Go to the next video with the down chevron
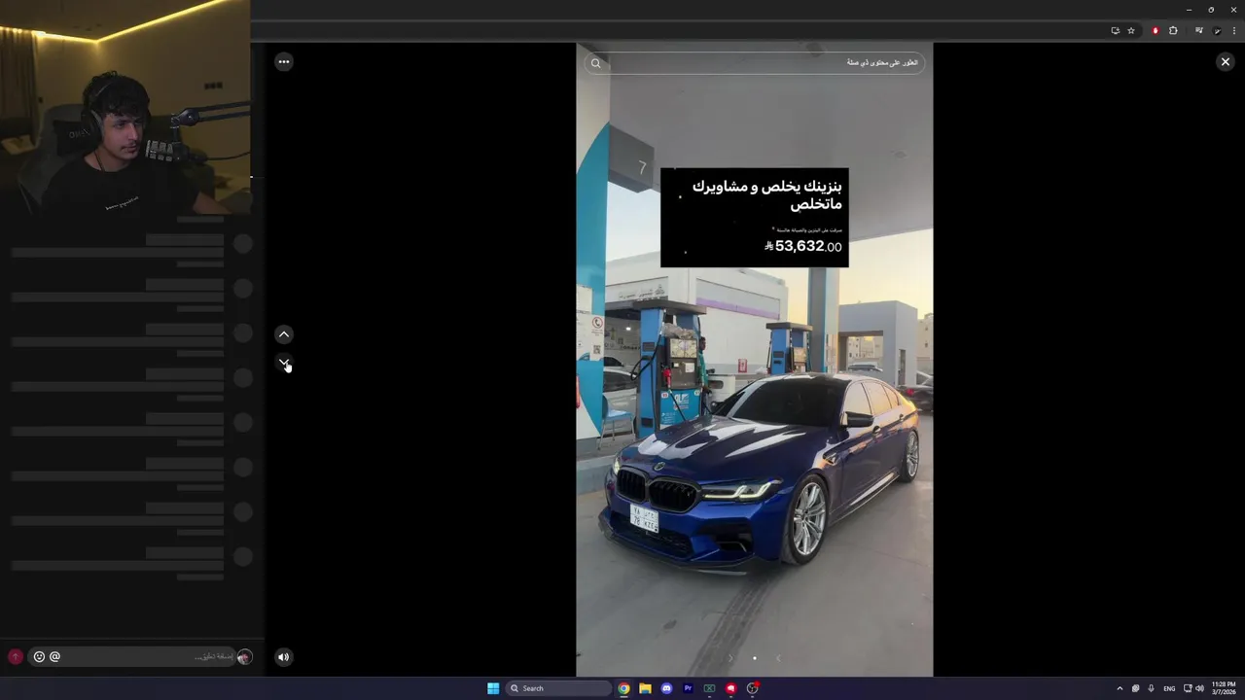 click(283, 363)
